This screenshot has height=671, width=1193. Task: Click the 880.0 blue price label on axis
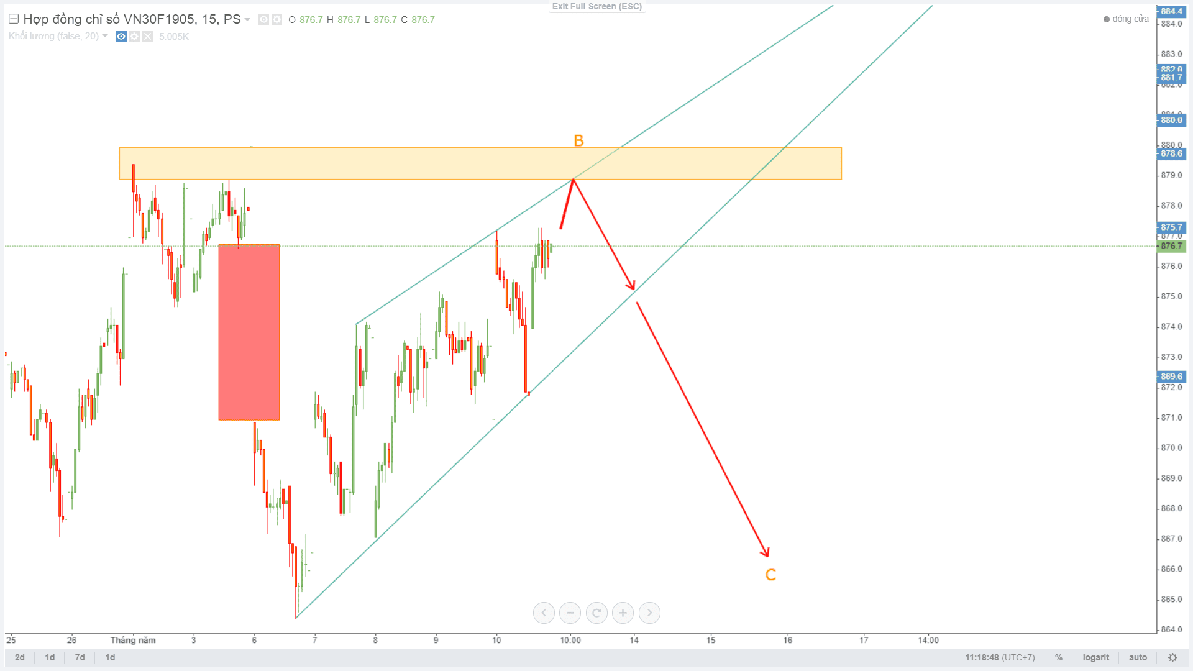[x=1171, y=120]
